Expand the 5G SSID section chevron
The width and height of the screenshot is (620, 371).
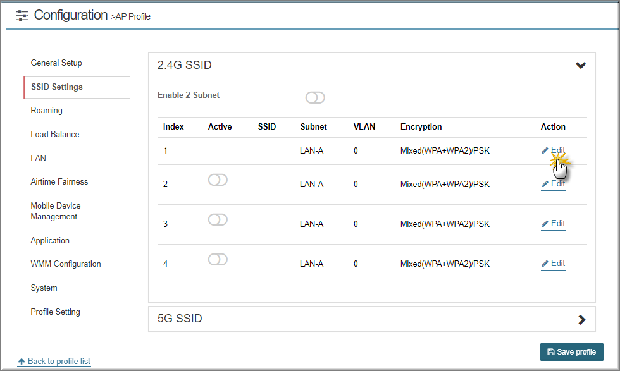point(581,319)
